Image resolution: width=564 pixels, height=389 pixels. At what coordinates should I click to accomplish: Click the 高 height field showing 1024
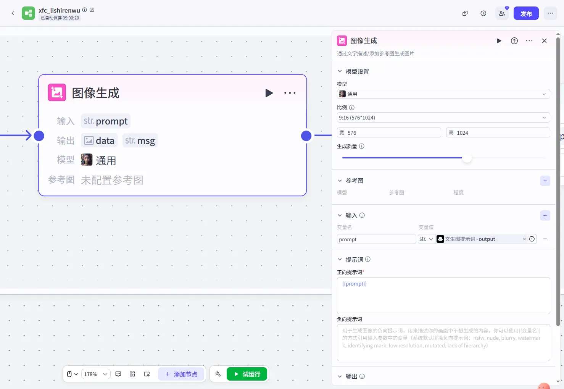pyautogui.click(x=498, y=132)
